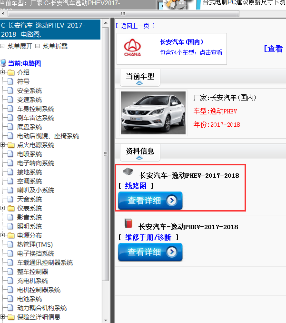The height and width of the screenshot is (323, 286).
Task: Open the 维修手册/诊断 link
Action: [x=148, y=237]
